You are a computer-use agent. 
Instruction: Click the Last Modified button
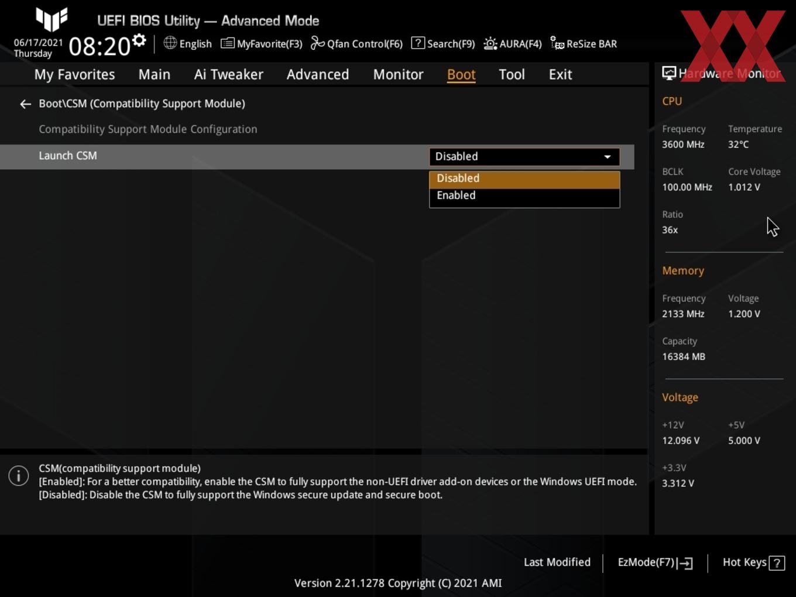pyautogui.click(x=557, y=562)
